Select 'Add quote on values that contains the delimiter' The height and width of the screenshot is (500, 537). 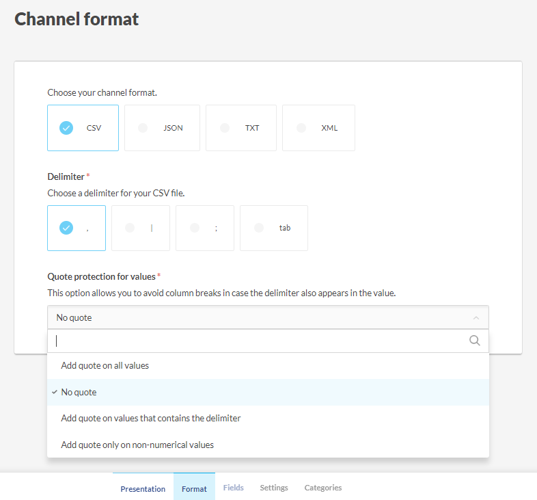pyautogui.click(x=151, y=418)
